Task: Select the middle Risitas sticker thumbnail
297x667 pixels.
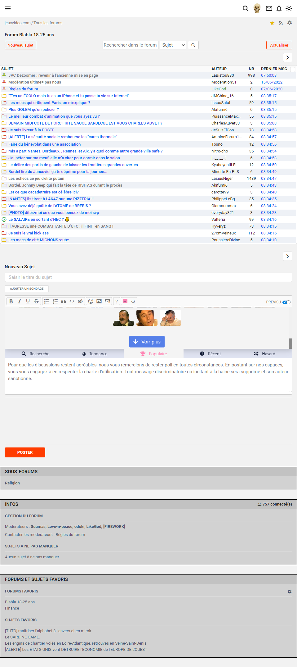Action: point(147,318)
